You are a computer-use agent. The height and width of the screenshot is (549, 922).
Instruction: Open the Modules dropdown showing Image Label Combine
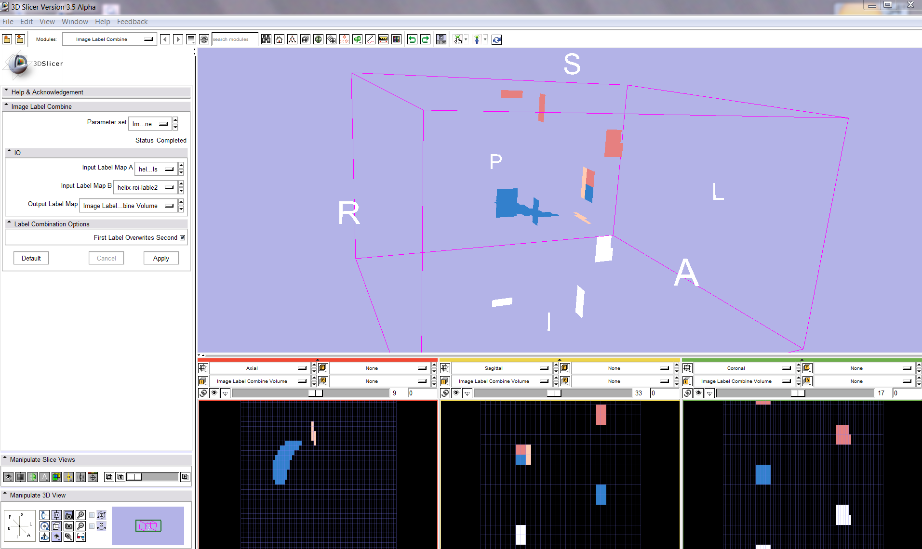click(110, 39)
